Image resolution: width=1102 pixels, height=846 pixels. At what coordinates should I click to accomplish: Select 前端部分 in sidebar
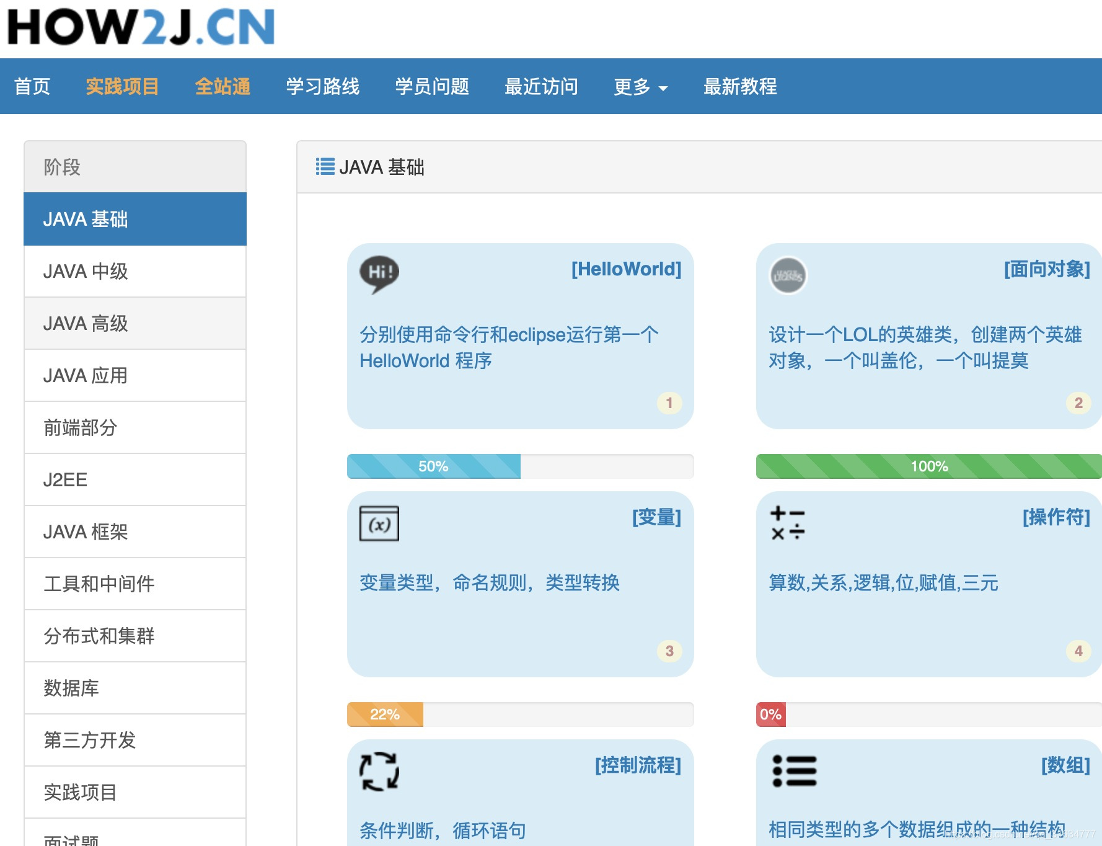coord(135,427)
